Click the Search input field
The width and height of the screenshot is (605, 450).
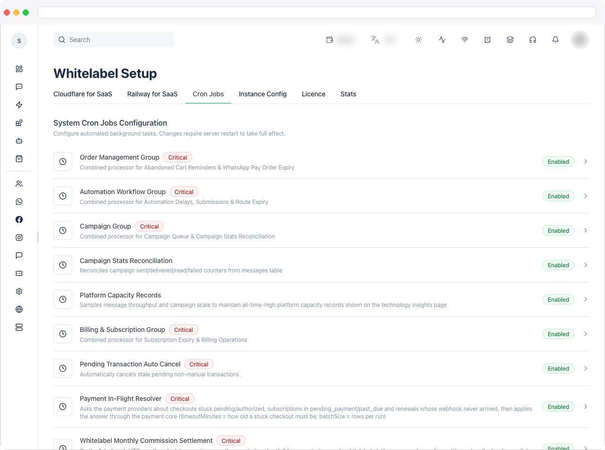click(x=114, y=40)
